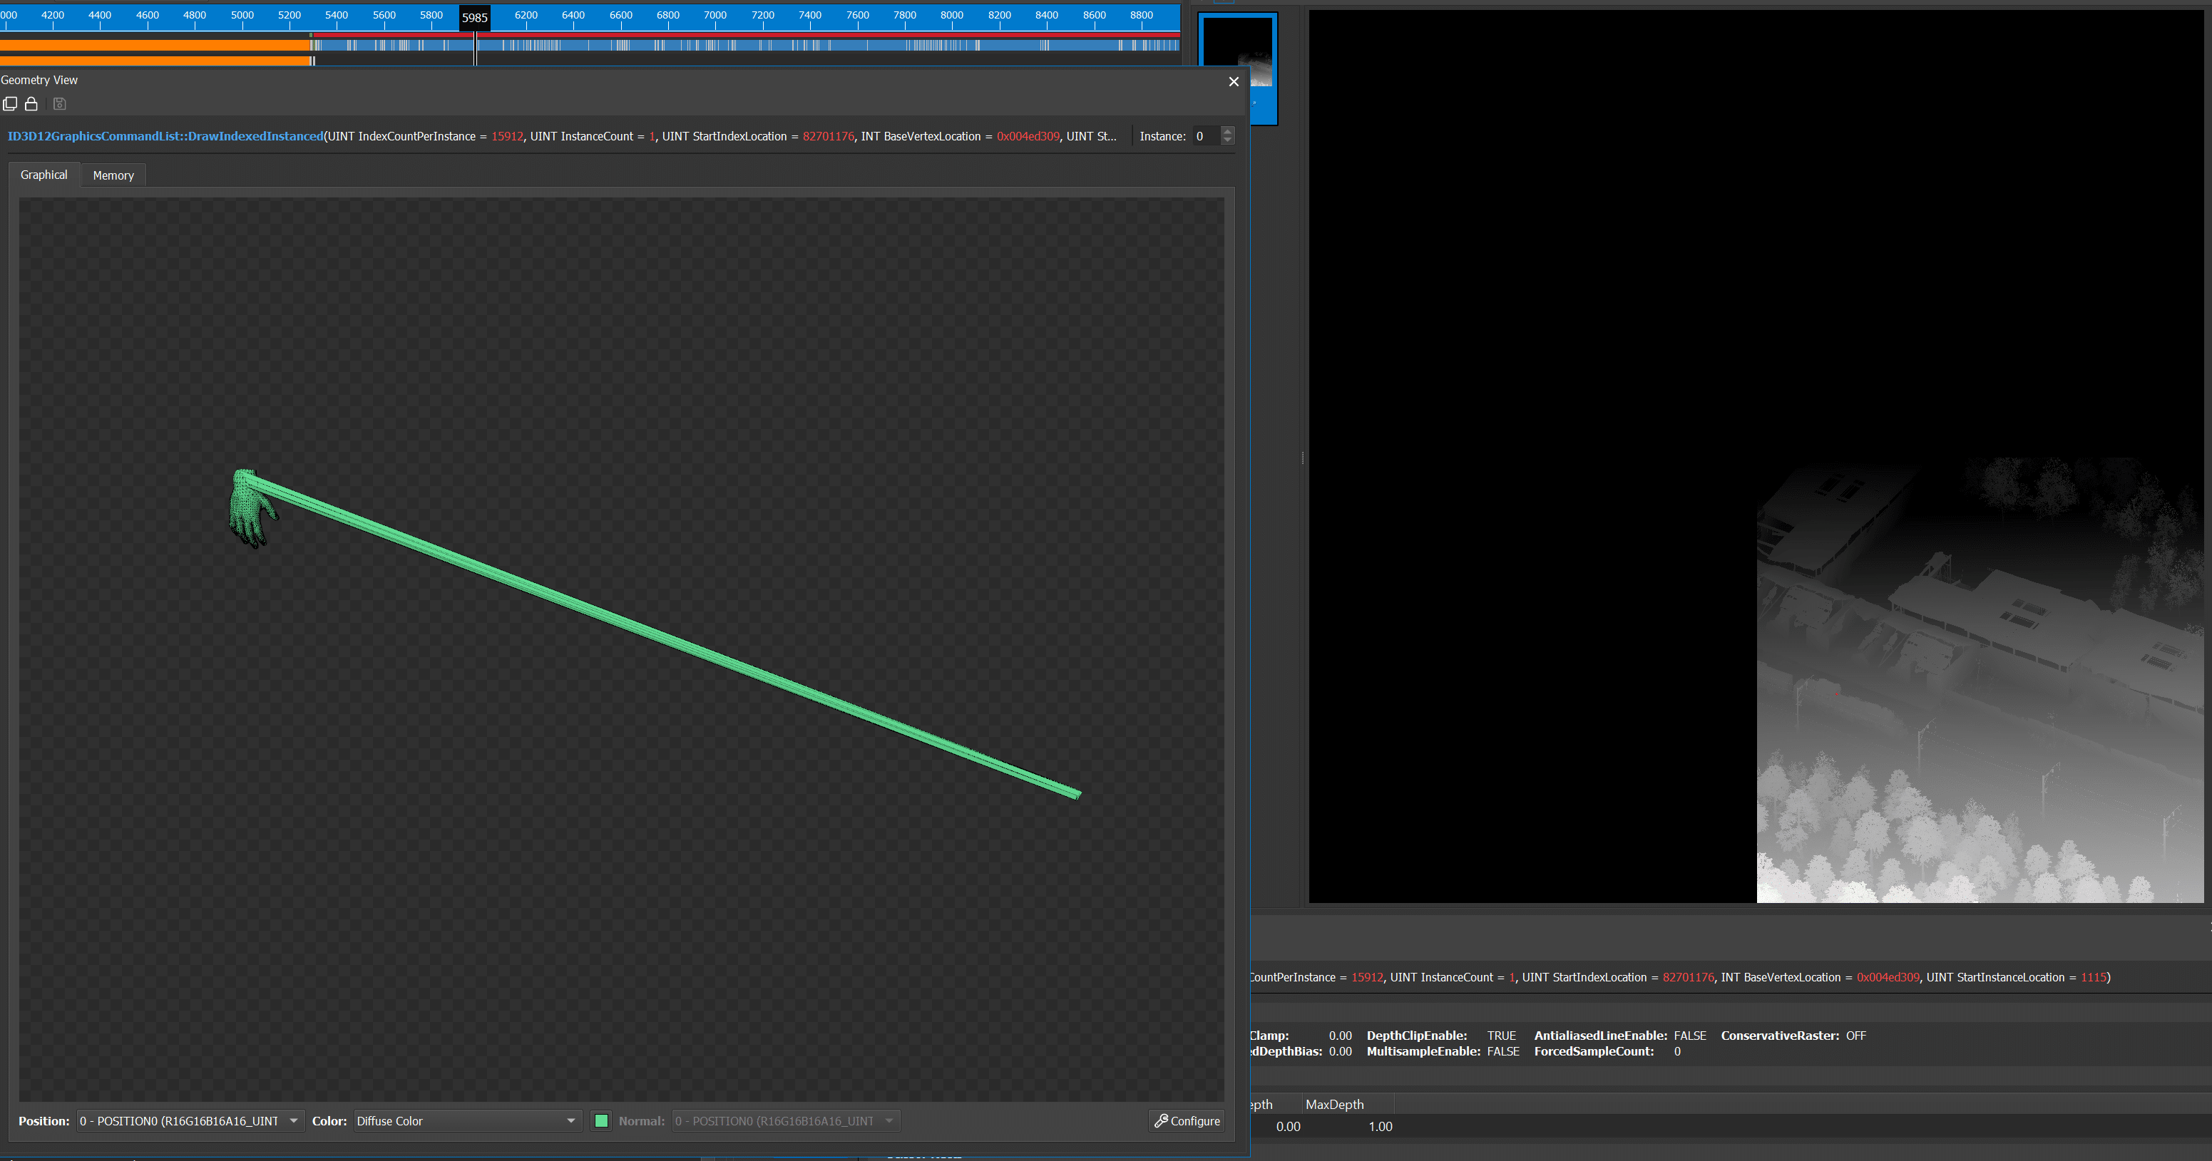The image size is (2212, 1161).
Task: Click event marker 5985 on timeline
Action: pyautogui.click(x=475, y=17)
